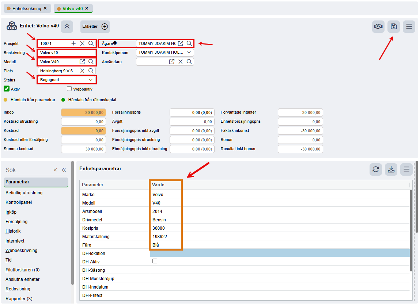Clear the Plats field
Screen dimensions: 420x305
coord(82,71)
